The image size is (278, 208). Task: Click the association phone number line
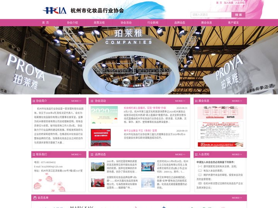coord(45,162)
